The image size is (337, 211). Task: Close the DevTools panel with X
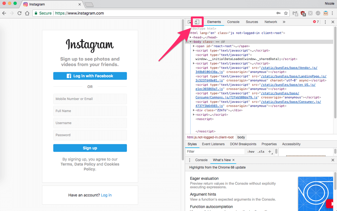coord(333,22)
